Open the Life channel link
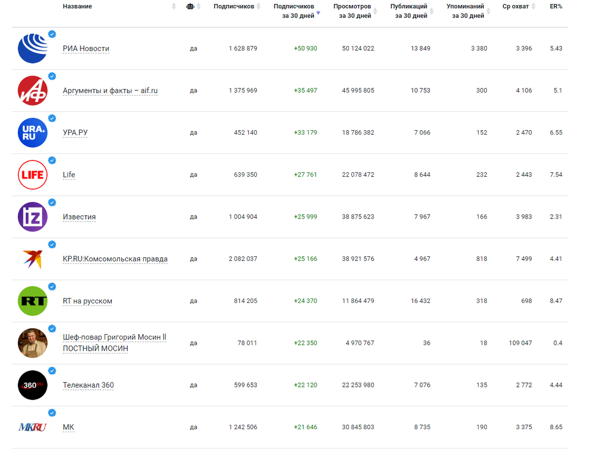The height and width of the screenshot is (450, 596). tap(69, 175)
